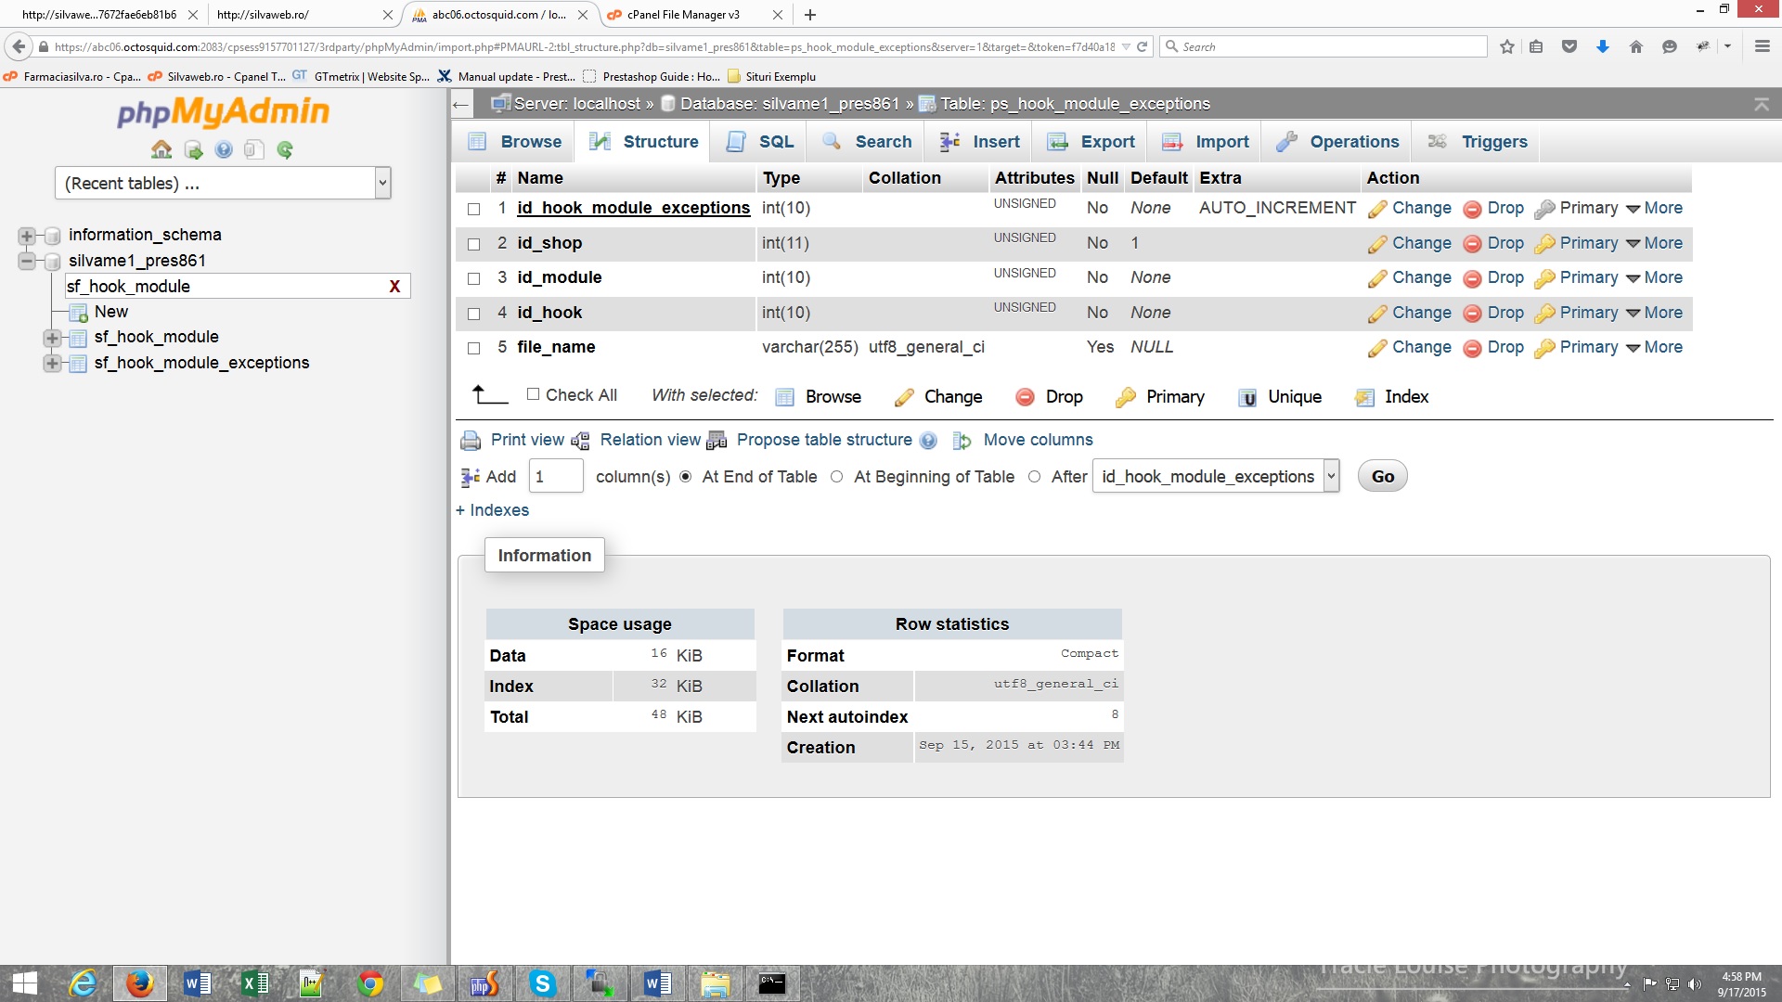This screenshot has height=1002, width=1782.
Task: Expand information_schema database node
Action: 26,236
